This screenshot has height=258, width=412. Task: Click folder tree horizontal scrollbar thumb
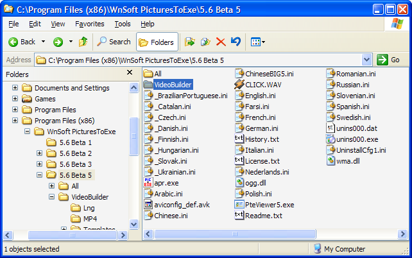click(73, 235)
